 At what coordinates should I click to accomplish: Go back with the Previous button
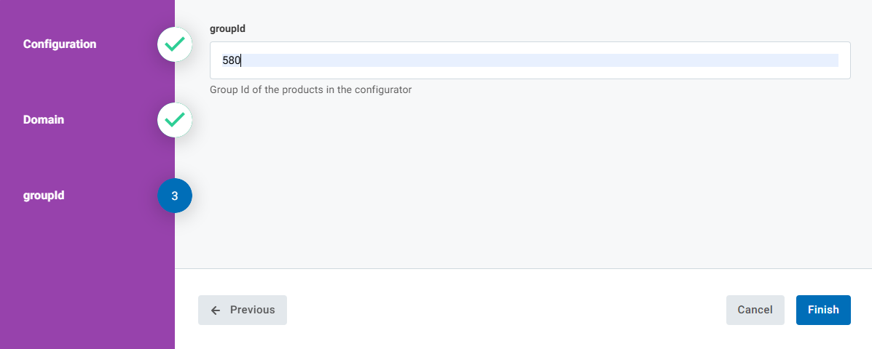[243, 310]
